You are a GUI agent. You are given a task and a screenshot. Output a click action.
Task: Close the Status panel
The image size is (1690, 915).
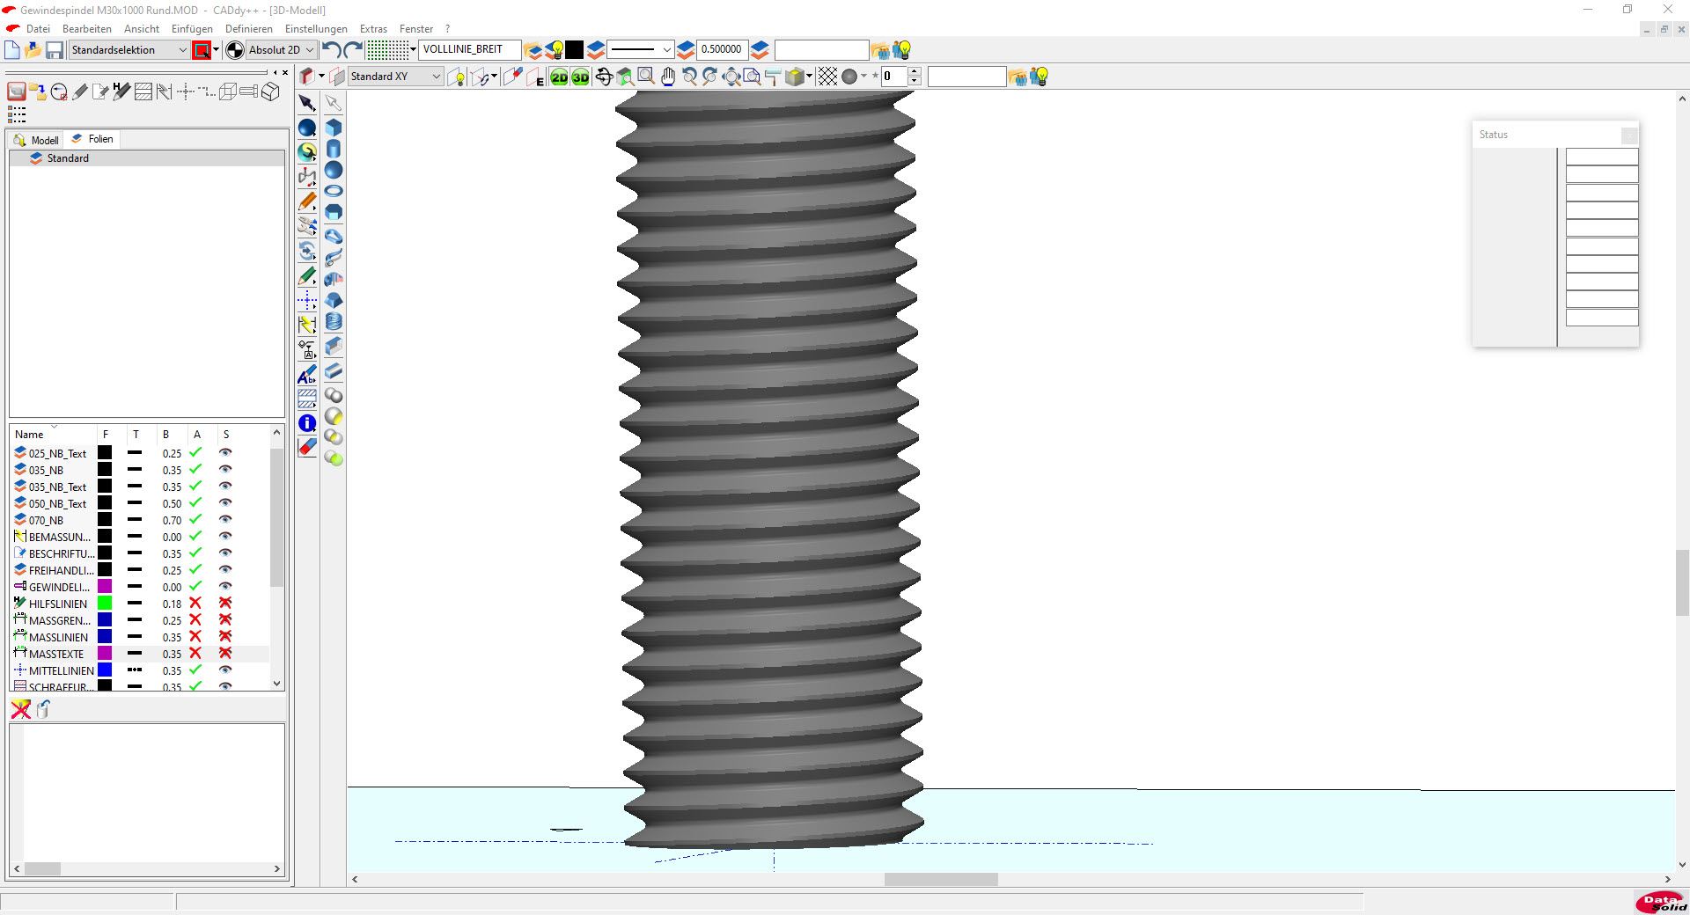click(x=1629, y=135)
